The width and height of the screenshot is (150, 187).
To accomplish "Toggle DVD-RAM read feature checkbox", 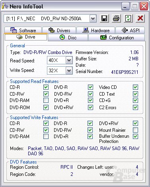I will pos(46,100).
